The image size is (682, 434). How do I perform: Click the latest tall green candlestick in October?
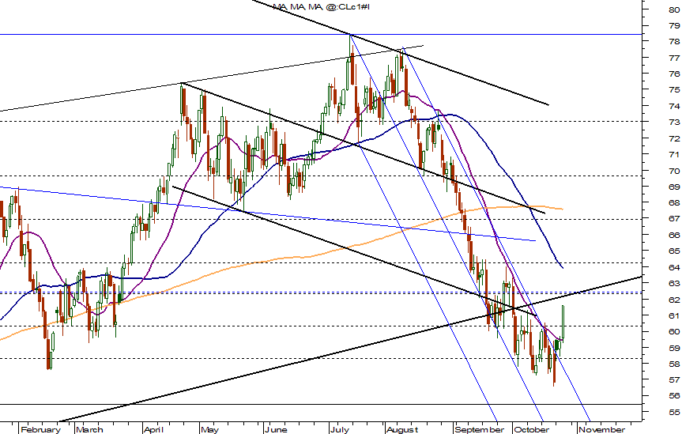point(563,323)
